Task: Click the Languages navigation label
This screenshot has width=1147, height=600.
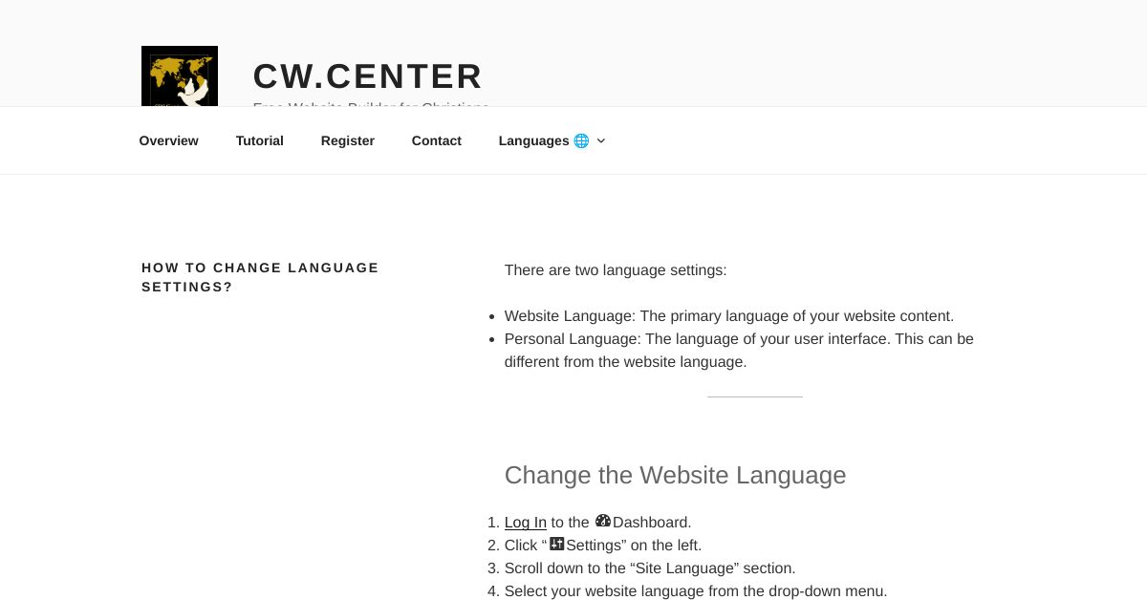Action: [534, 140]
